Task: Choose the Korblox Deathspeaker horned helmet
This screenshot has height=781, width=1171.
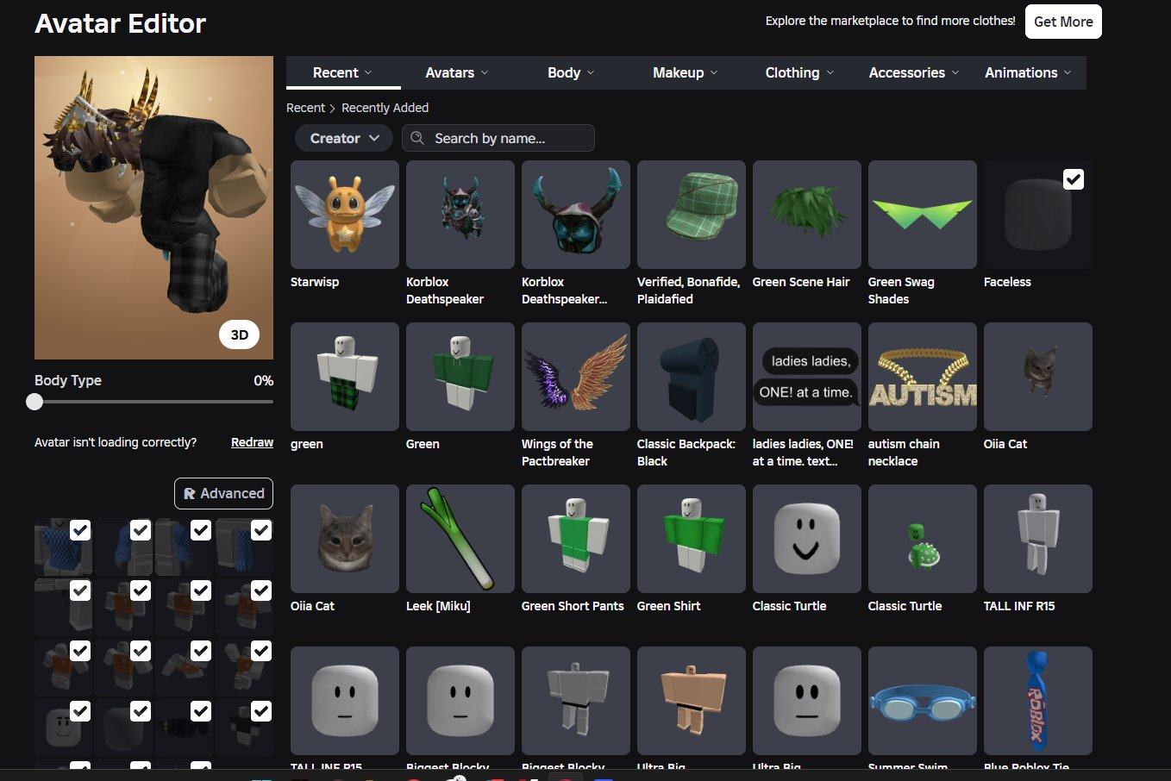Action: (x=576, y=215)
